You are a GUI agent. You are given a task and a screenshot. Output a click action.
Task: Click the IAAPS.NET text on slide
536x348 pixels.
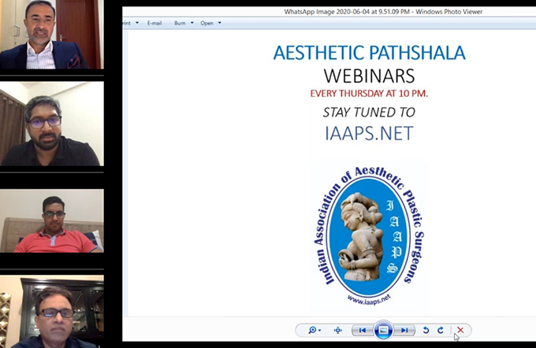369,133
